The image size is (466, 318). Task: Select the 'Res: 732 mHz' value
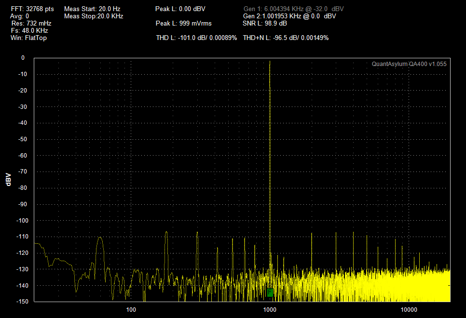31,23
